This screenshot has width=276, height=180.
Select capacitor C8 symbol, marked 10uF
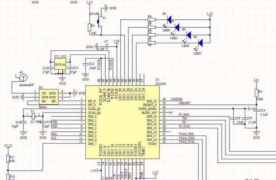tap(233, 118)
